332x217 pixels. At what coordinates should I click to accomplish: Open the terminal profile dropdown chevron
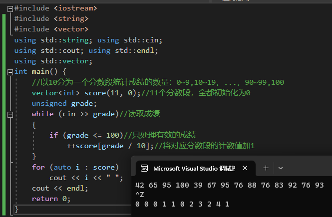(x=281, y=168)
